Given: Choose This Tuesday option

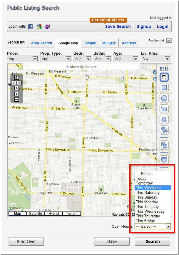Looking at the screenshot, I should [x=153, y=207].
